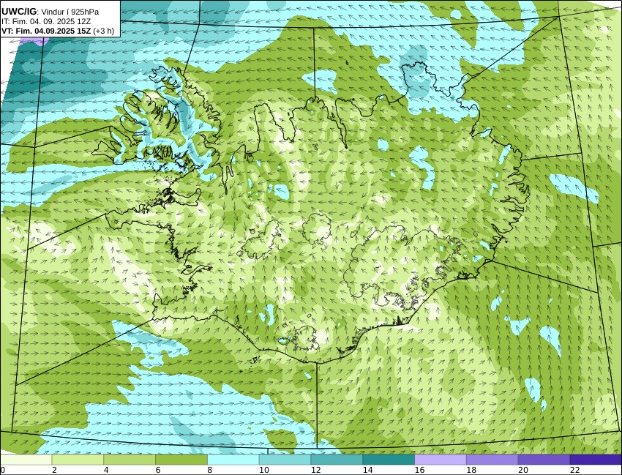Click the '(+3 h)' forecast offset text
This screenshot has width=622, height=475.
point(103,31)
